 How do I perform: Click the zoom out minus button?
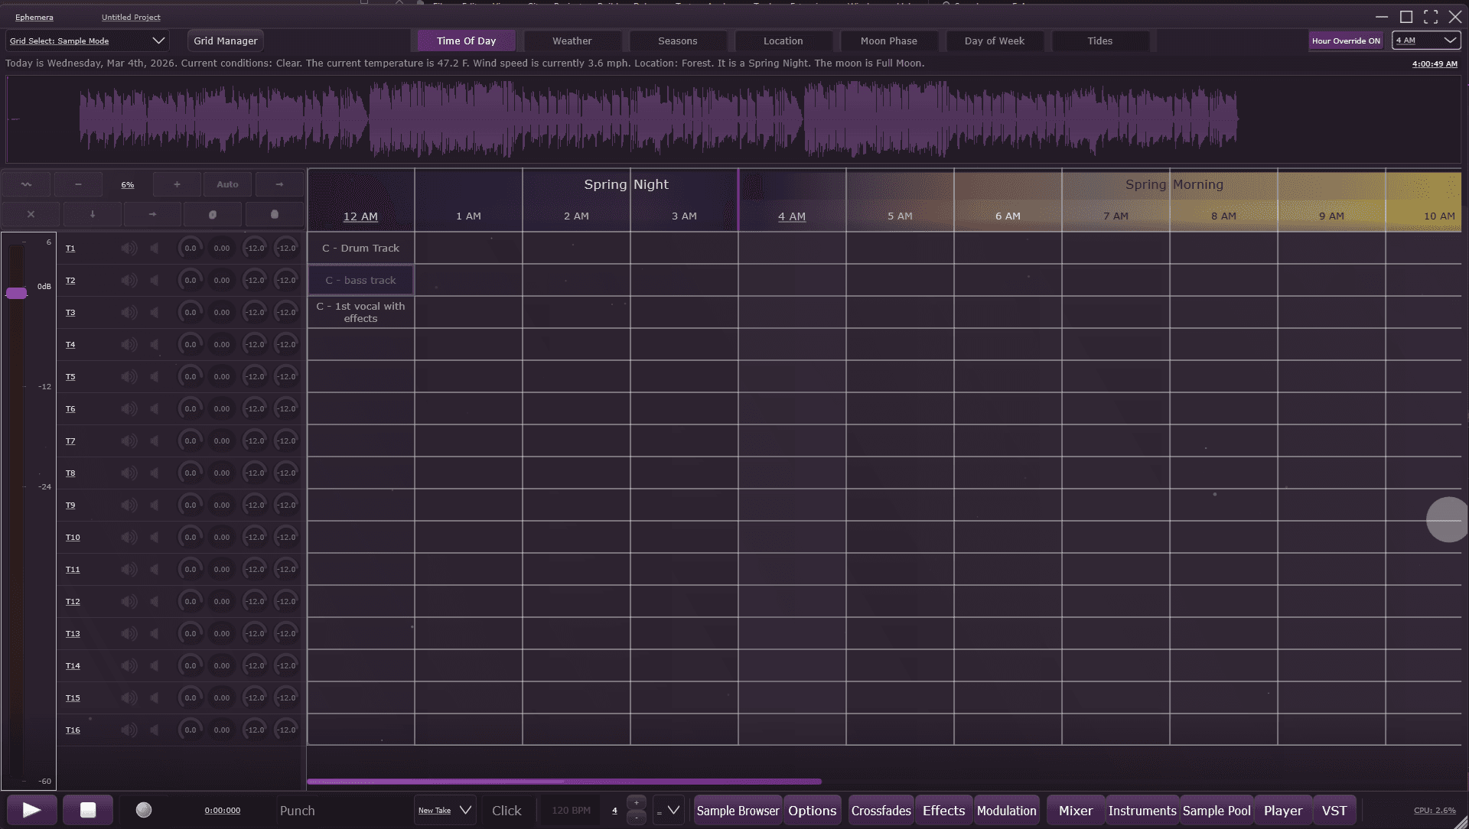tap(78, 184)
